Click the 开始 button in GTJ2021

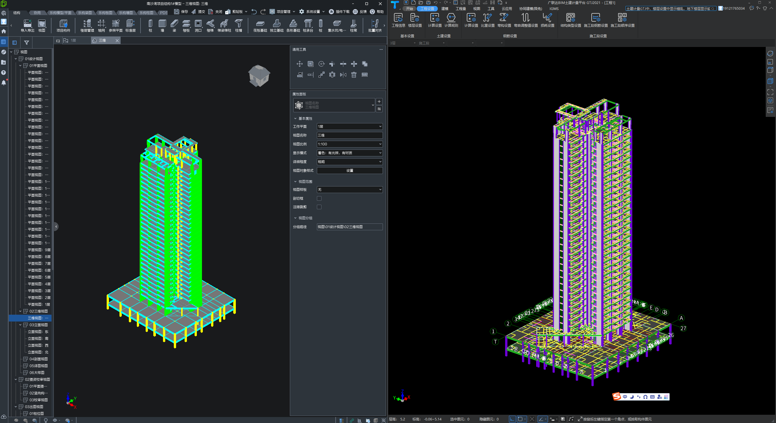[409, 9]
